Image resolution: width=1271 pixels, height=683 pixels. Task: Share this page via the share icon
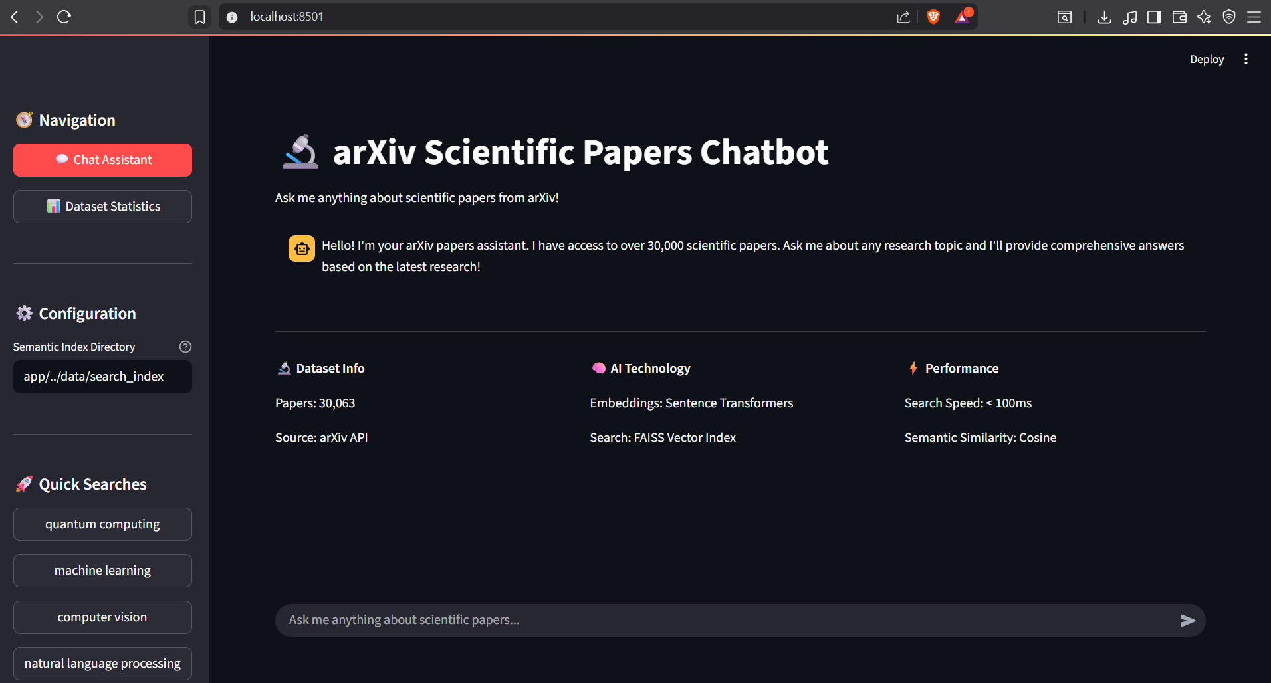tap(903, 17)
